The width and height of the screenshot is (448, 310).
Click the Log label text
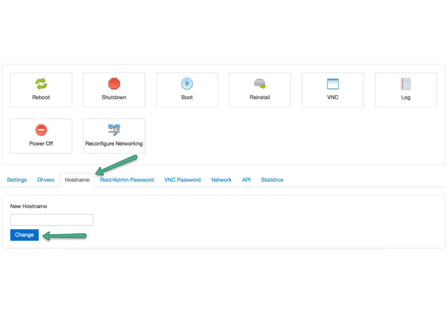pyautogui.click(x=406, y=98)
